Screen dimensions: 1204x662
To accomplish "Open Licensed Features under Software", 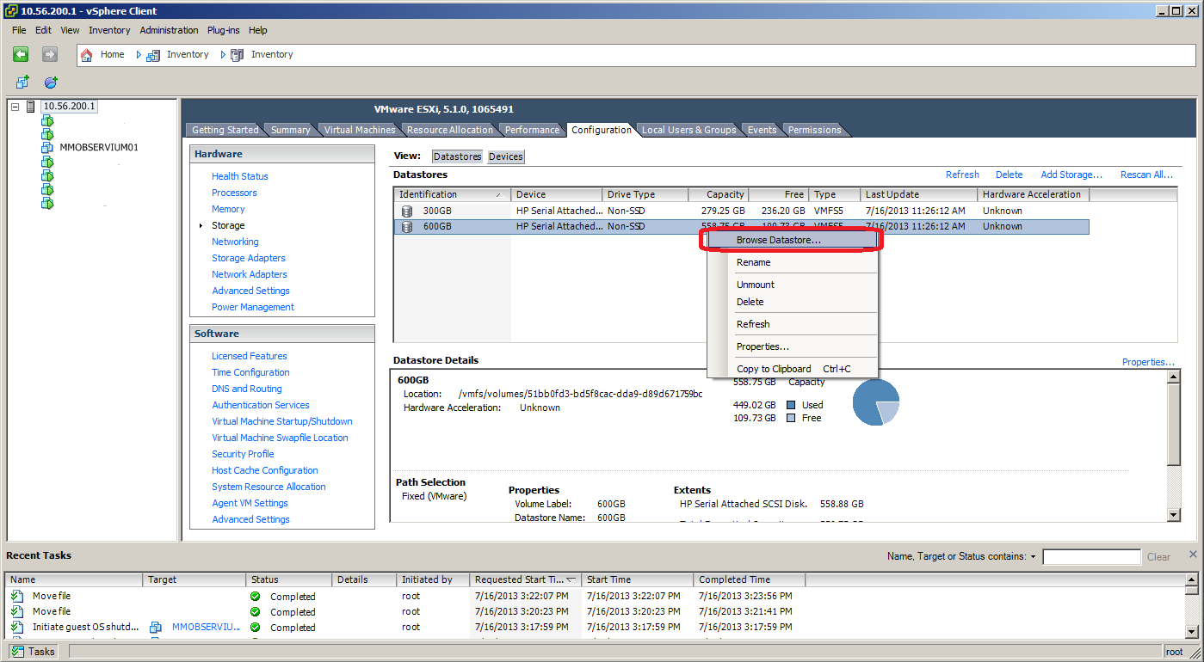I will (250, 356).
